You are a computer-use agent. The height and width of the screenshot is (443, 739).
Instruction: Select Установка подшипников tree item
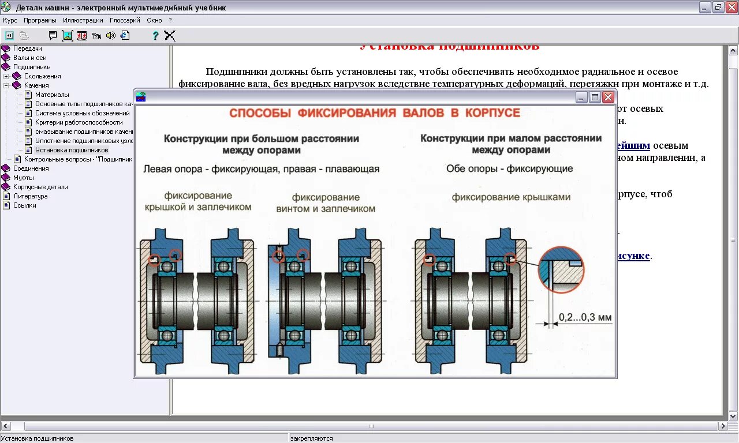[x=72, y=150]
